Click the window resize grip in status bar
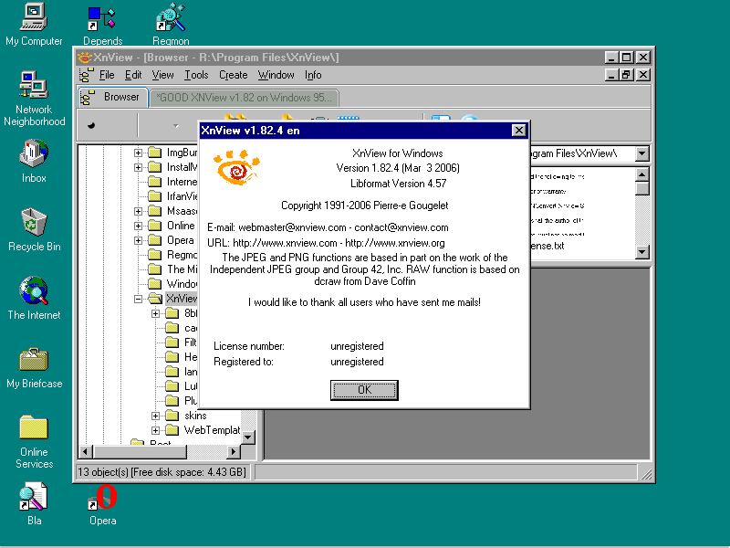 point(647,474)
